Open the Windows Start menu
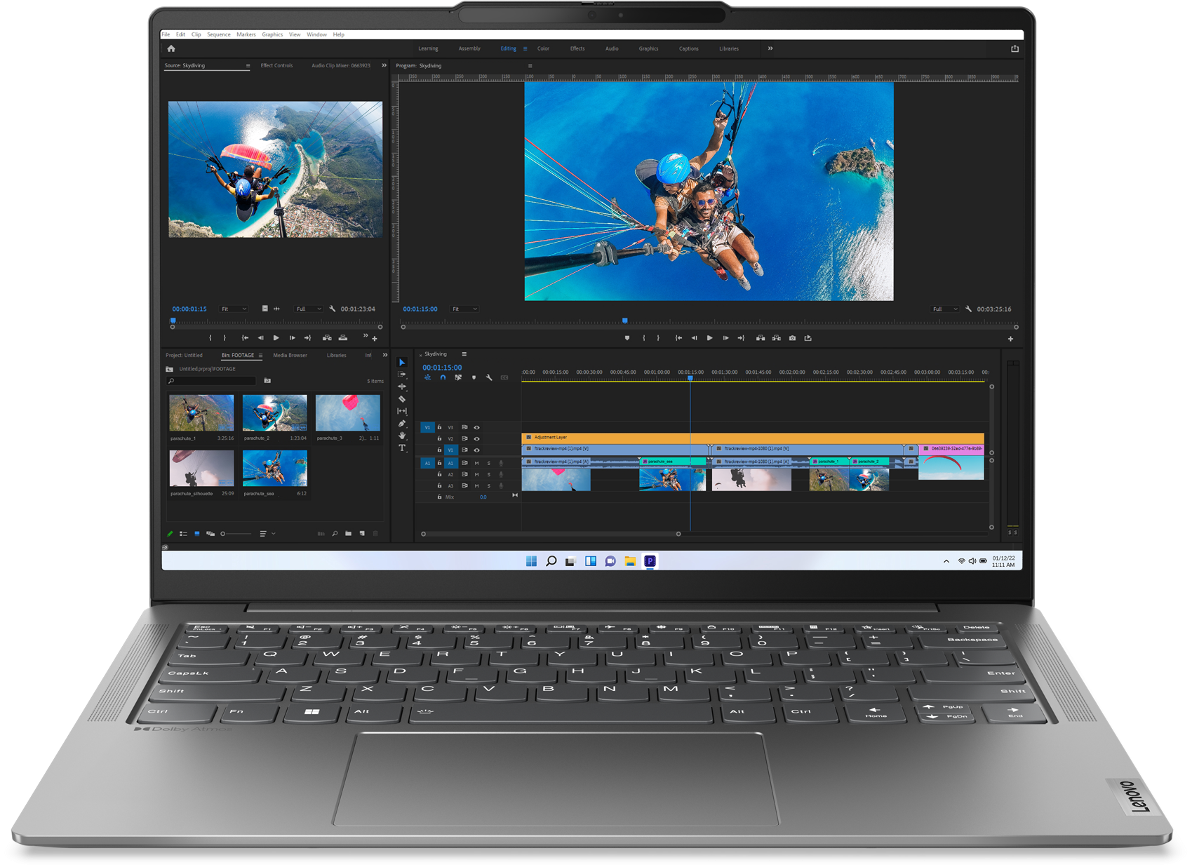 [x=531, y=560]
